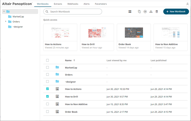
Task: Sort by Name column header arrow
Action: [x=74, y=60]
